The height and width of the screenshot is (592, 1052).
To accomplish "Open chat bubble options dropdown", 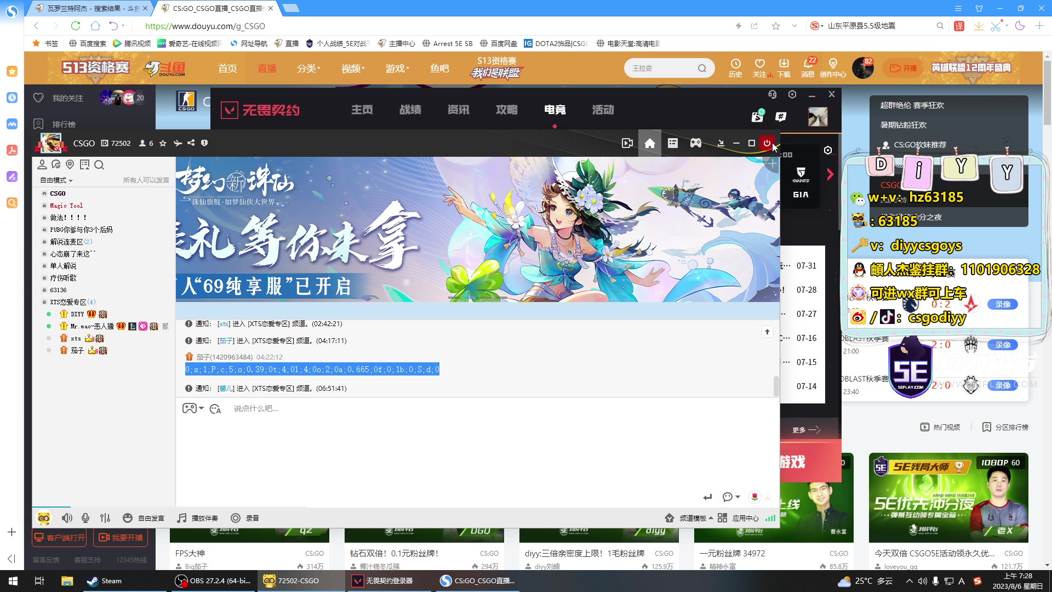I will pyautogui.click(x=731, y=497).
